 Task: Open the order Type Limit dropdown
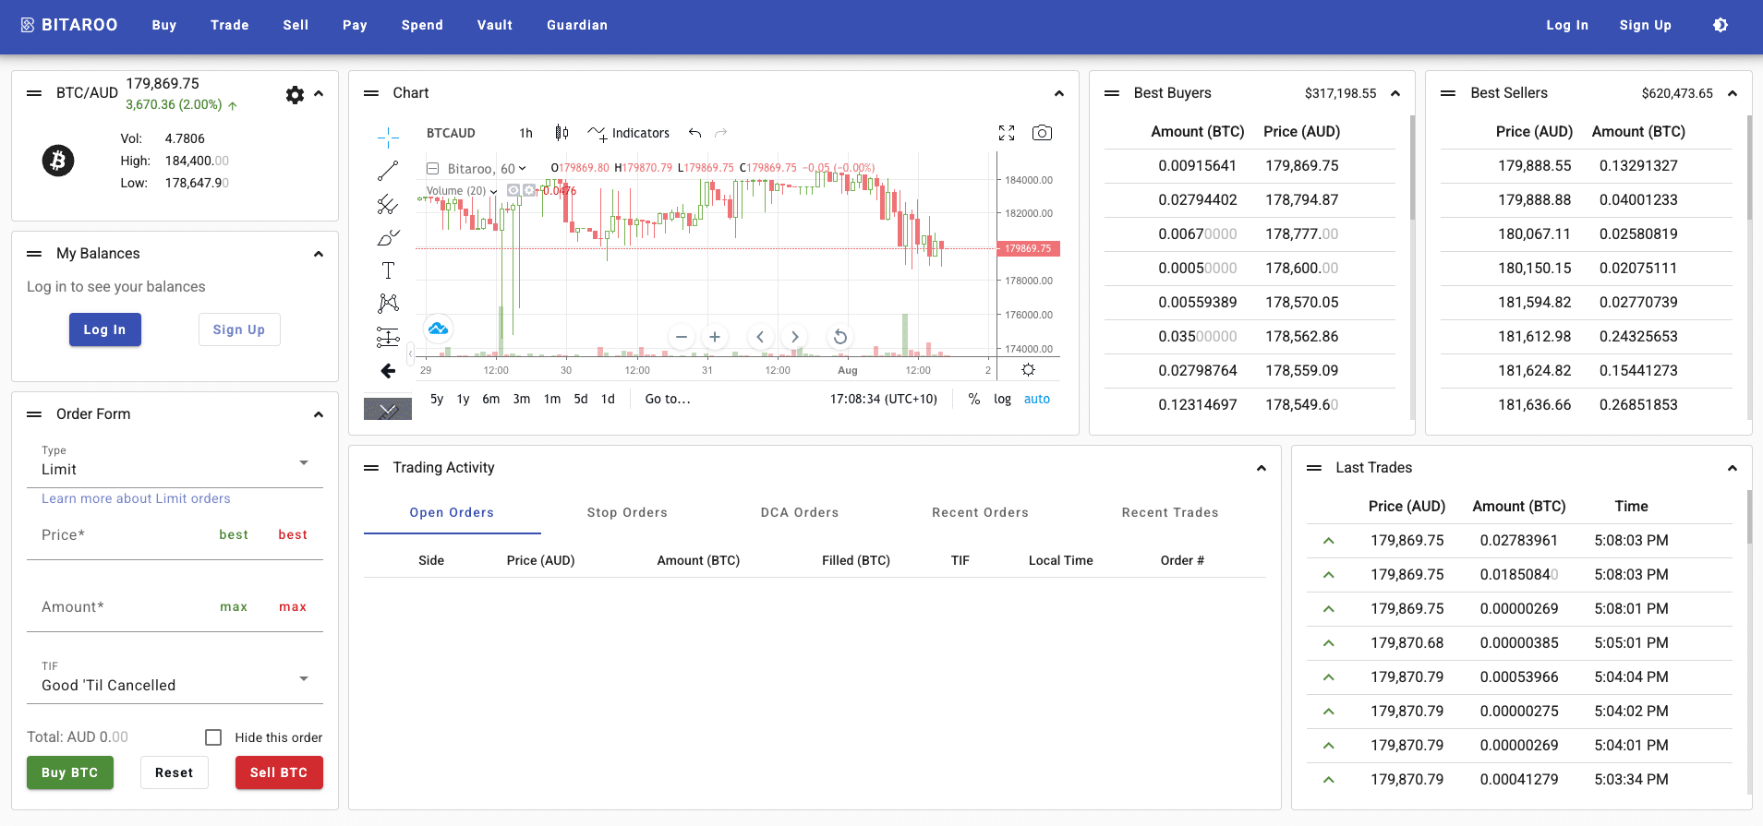[175, 463]
